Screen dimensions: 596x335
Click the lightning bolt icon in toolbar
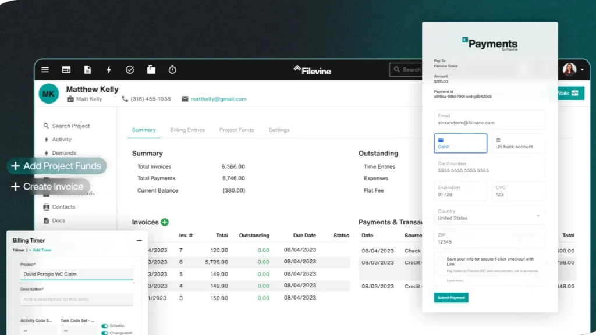tap(108, 70)
